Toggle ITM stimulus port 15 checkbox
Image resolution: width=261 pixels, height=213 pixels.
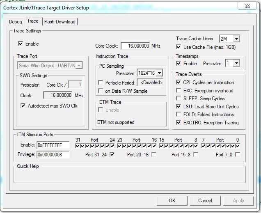coord(161,146)
